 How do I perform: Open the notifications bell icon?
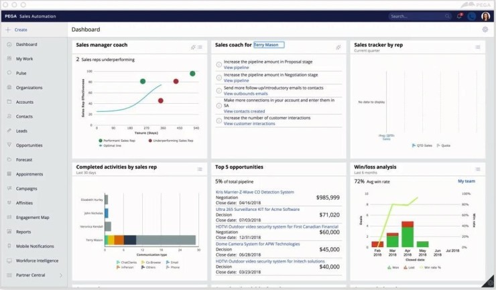pos(460,16)
